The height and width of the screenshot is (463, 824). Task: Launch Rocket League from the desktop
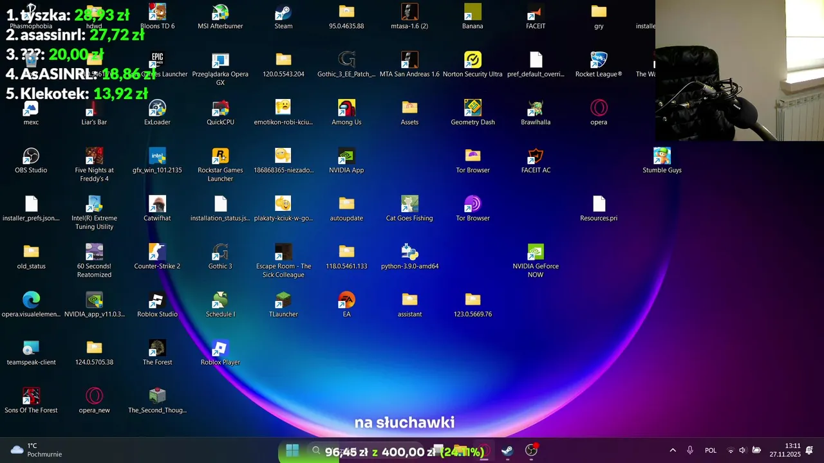599,65
